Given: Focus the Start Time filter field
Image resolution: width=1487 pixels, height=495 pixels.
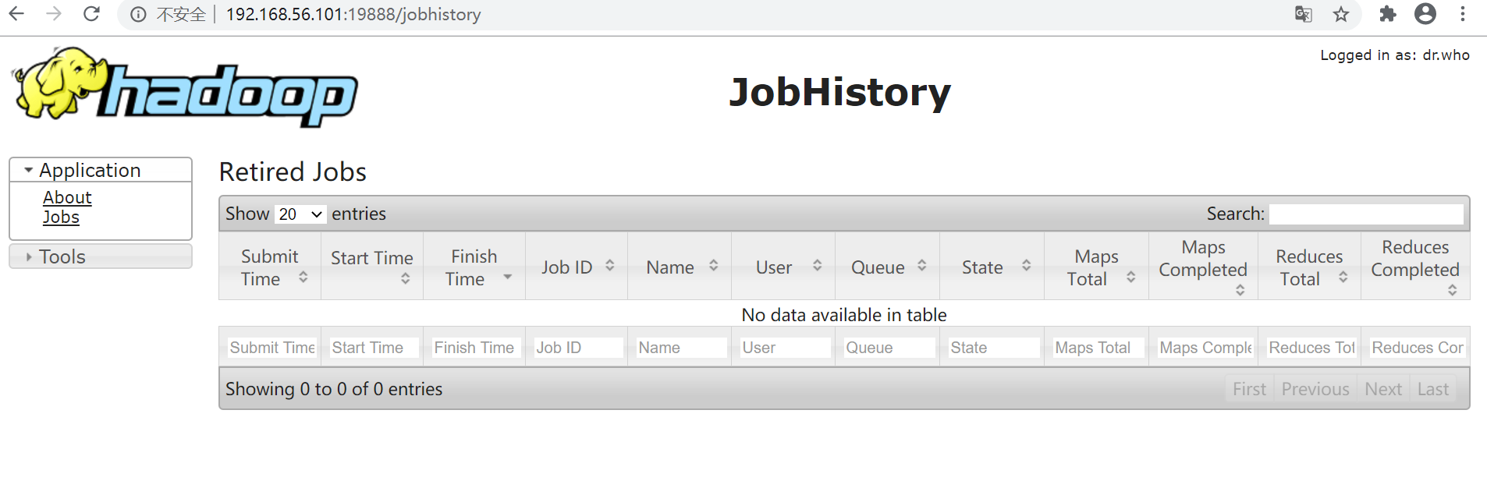Looking at the screenshot, I should [374, 348].
